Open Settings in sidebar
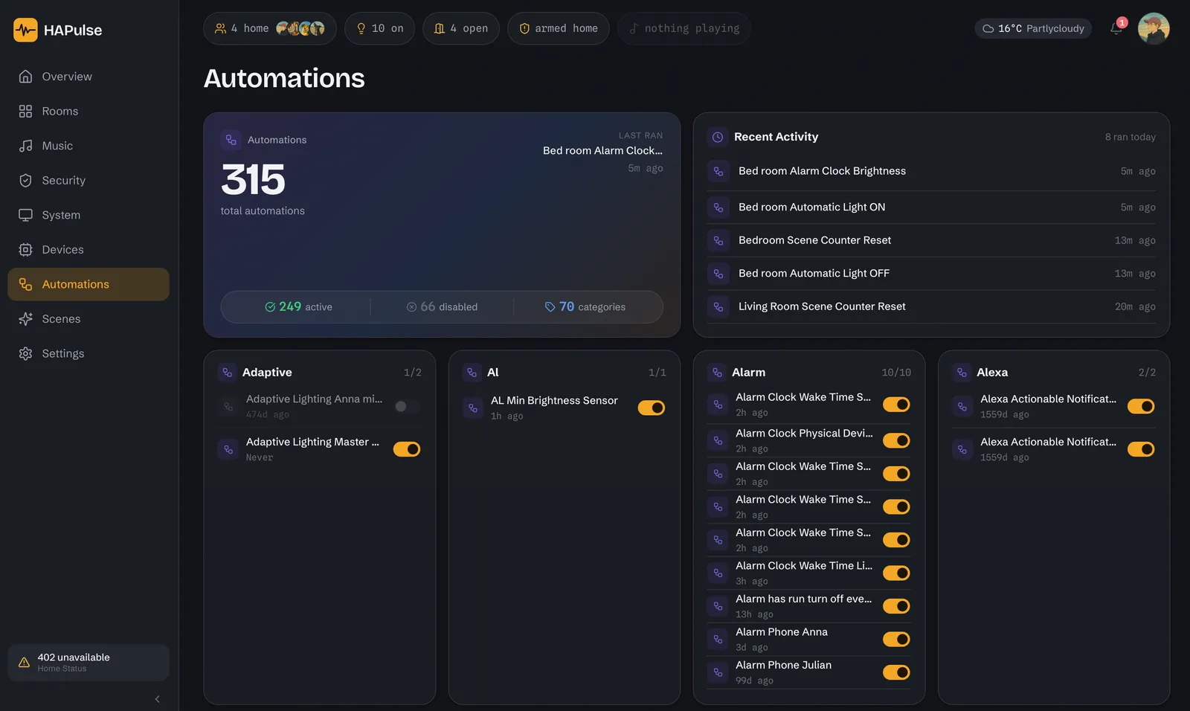 click(89, 353)
